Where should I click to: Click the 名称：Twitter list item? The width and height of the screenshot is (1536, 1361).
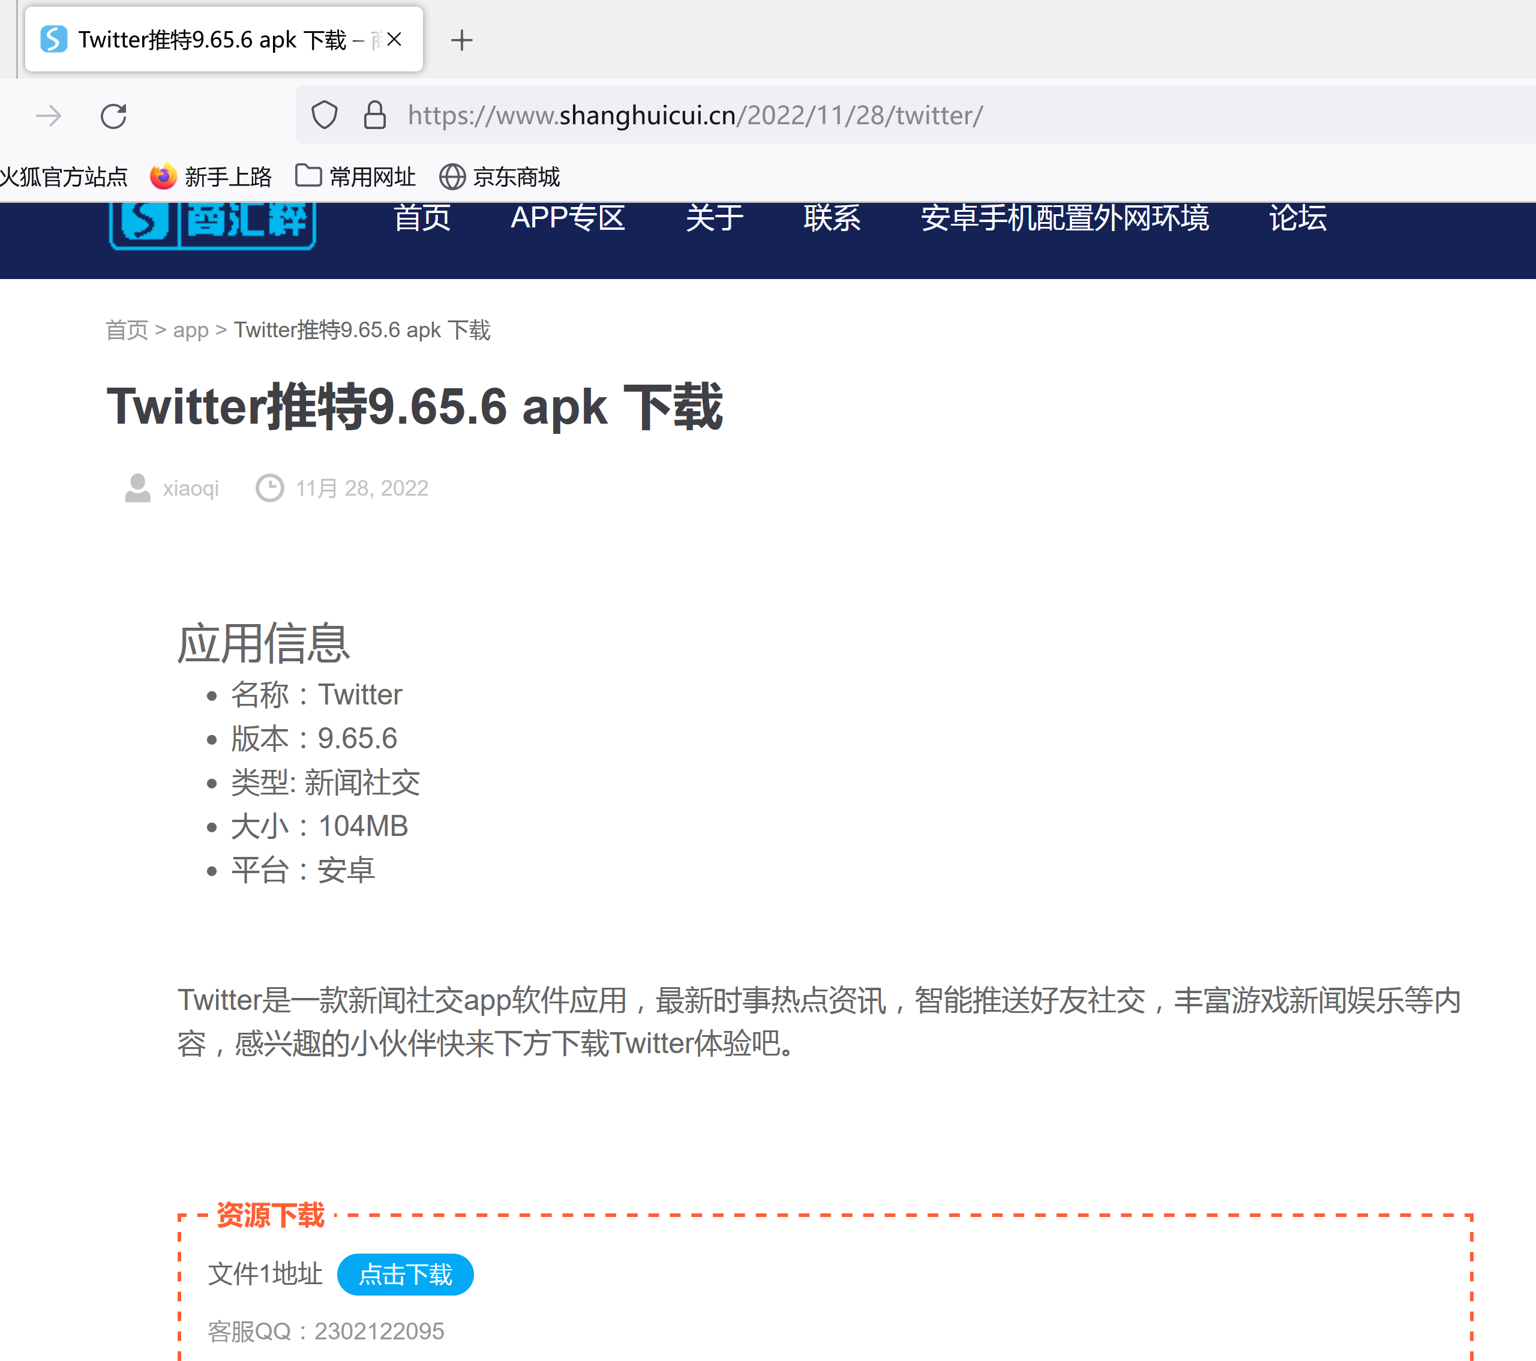click(316, 694)
